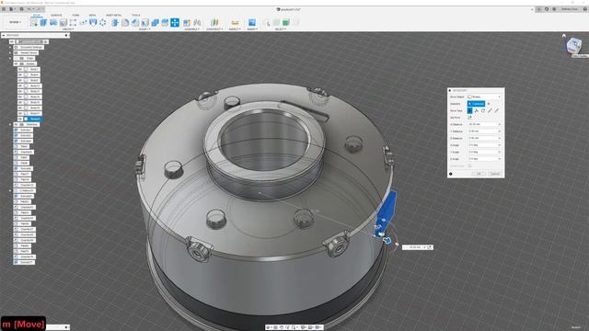Click the Pan hand icon in navigation bar
The height and width of the screenshot is (331, 589).
[x=282, y=327]
